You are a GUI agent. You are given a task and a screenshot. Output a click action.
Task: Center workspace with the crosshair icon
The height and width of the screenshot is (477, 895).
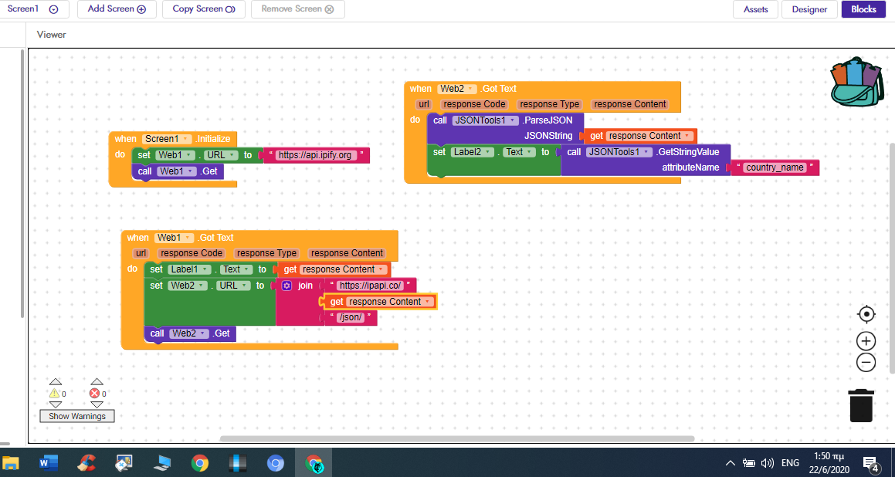click(x=866, y=314)
